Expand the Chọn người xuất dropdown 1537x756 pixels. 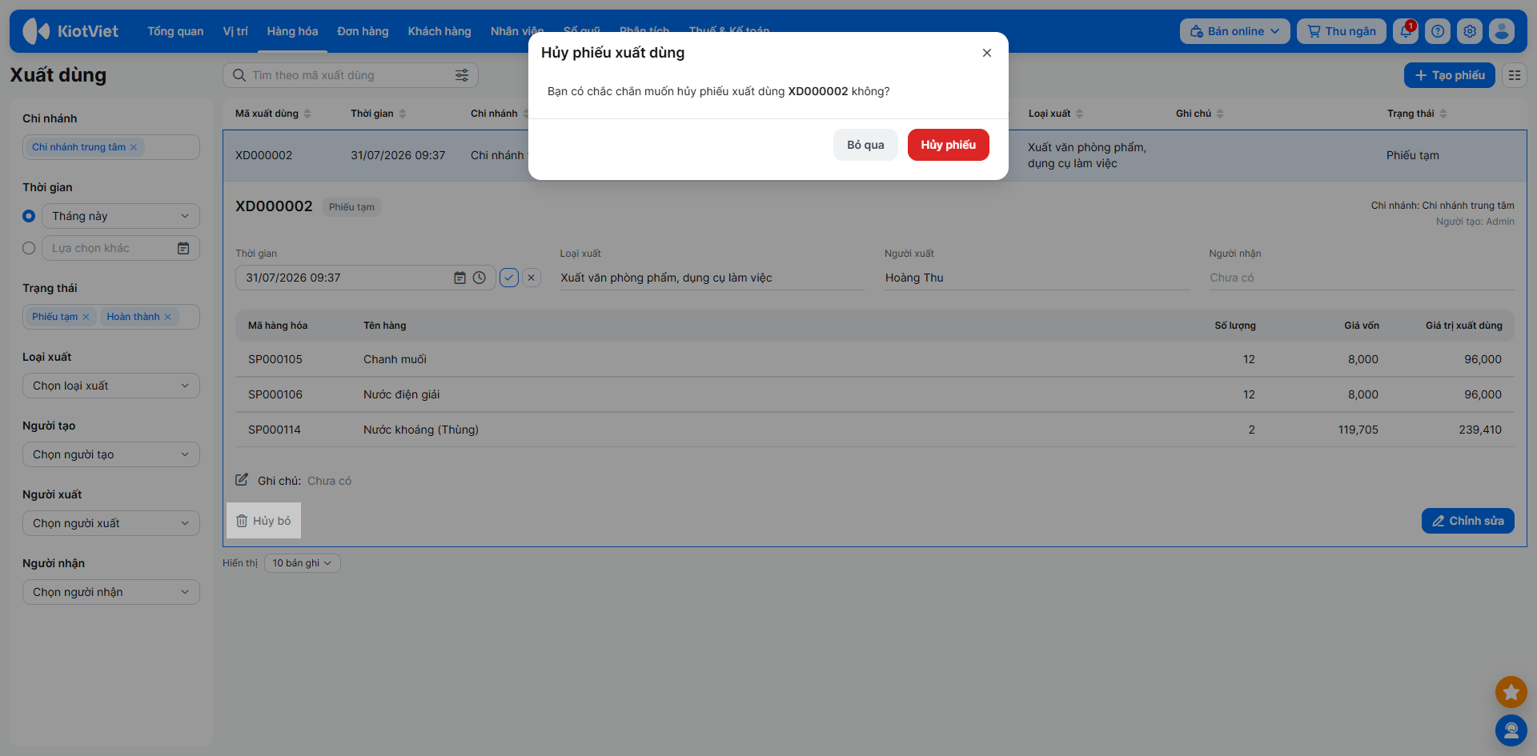point(111,523)
